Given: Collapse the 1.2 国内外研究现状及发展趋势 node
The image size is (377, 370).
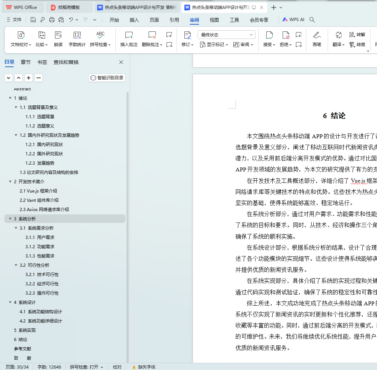Looking at the screenshot, I should (x=16, y=135).
